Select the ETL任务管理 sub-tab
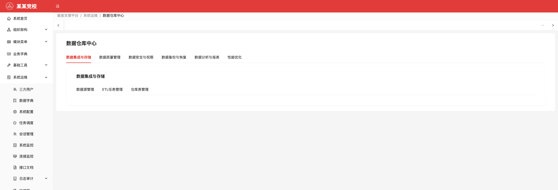Viewport: 558px width, 190px height. (x=112, y=89)
